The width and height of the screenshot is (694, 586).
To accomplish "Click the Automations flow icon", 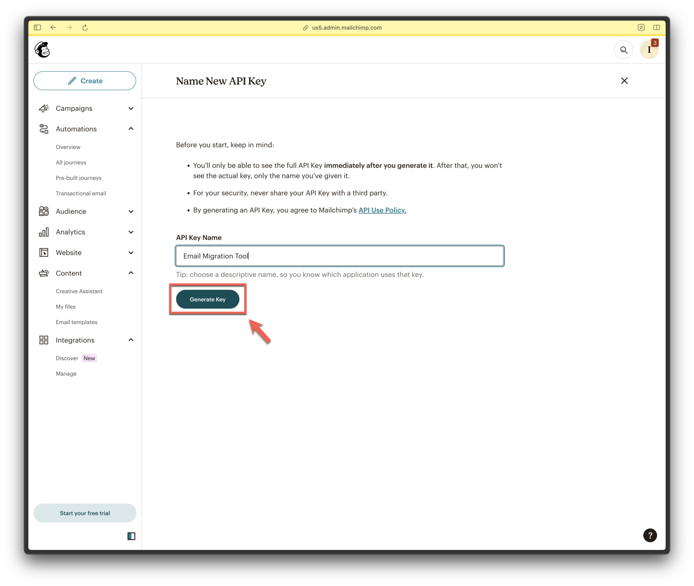I will 44,129.
